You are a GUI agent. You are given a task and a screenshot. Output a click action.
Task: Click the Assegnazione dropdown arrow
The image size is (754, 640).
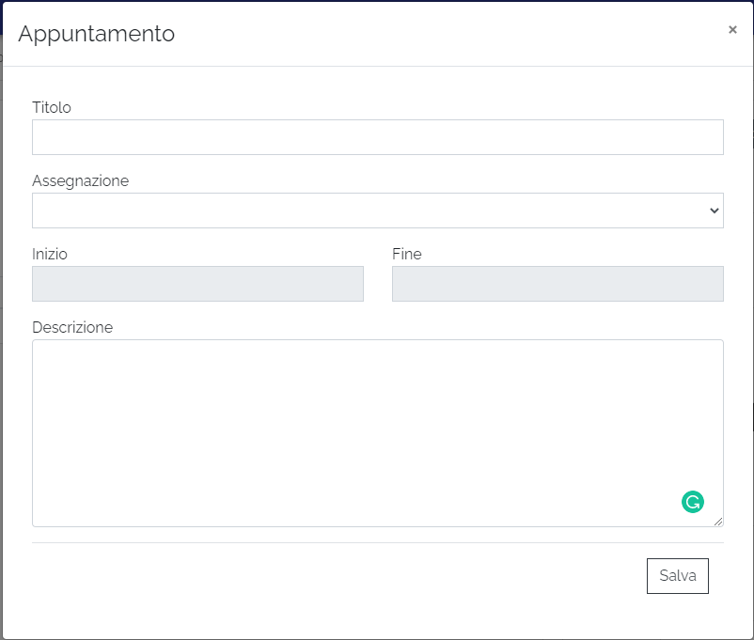click(x=714, y=211)
